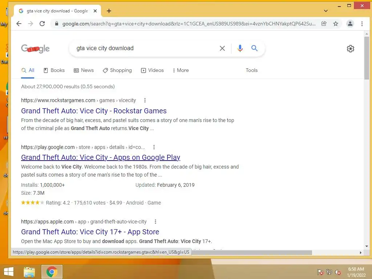This screenshot has width=372, height=279.
Task: Click the Google logo
Action: pos(35,49)
